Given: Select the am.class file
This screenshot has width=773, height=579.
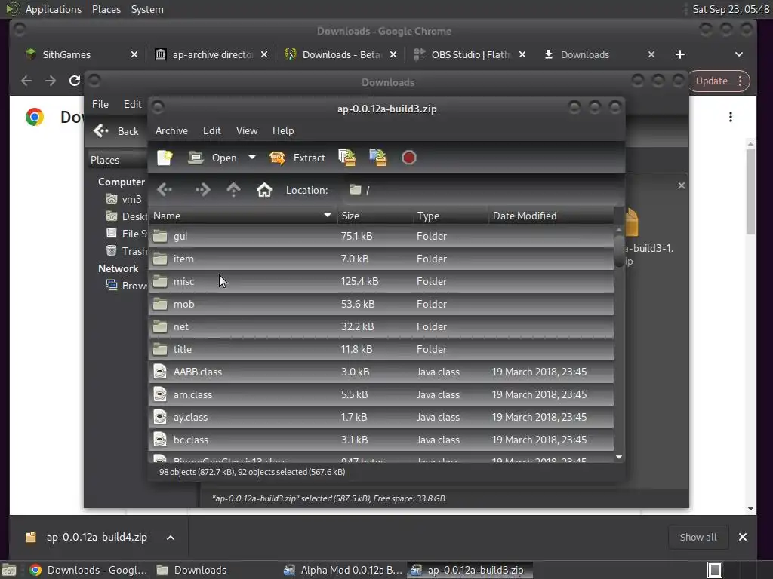Looking at the screenshot, I should 380,394.
